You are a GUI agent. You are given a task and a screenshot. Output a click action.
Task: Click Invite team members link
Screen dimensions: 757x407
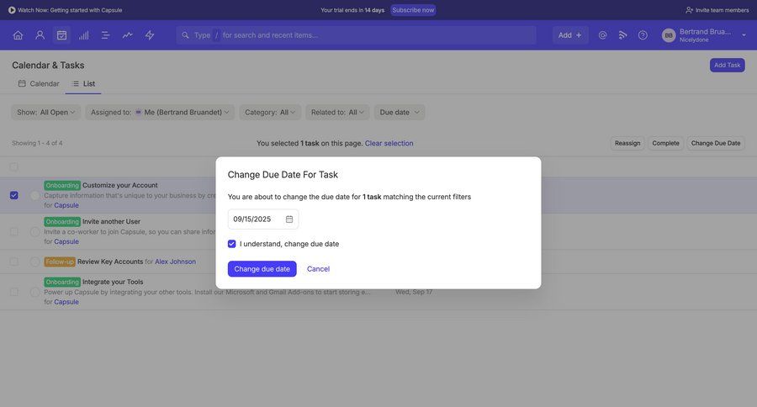[717, 10]
